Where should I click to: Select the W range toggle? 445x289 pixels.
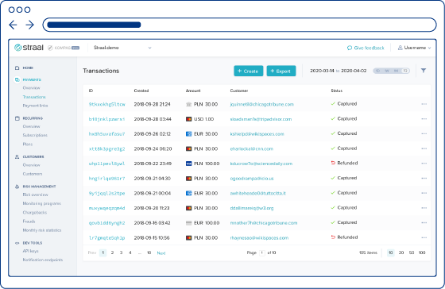point(387,71)
